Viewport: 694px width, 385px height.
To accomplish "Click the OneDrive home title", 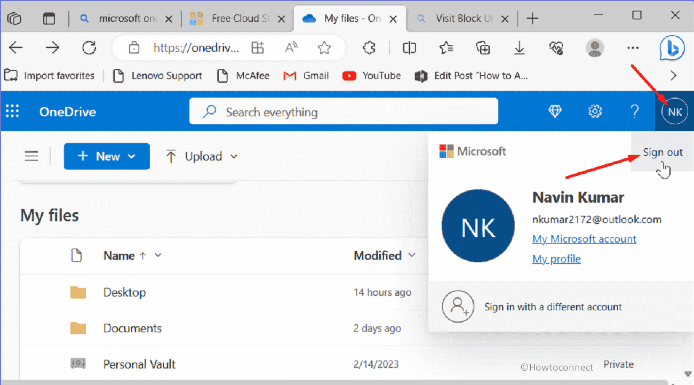I will [x=67, y=112].
